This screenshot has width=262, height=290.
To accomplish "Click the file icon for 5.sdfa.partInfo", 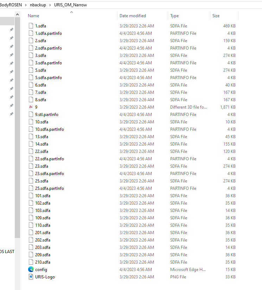I will coord(31,77).
